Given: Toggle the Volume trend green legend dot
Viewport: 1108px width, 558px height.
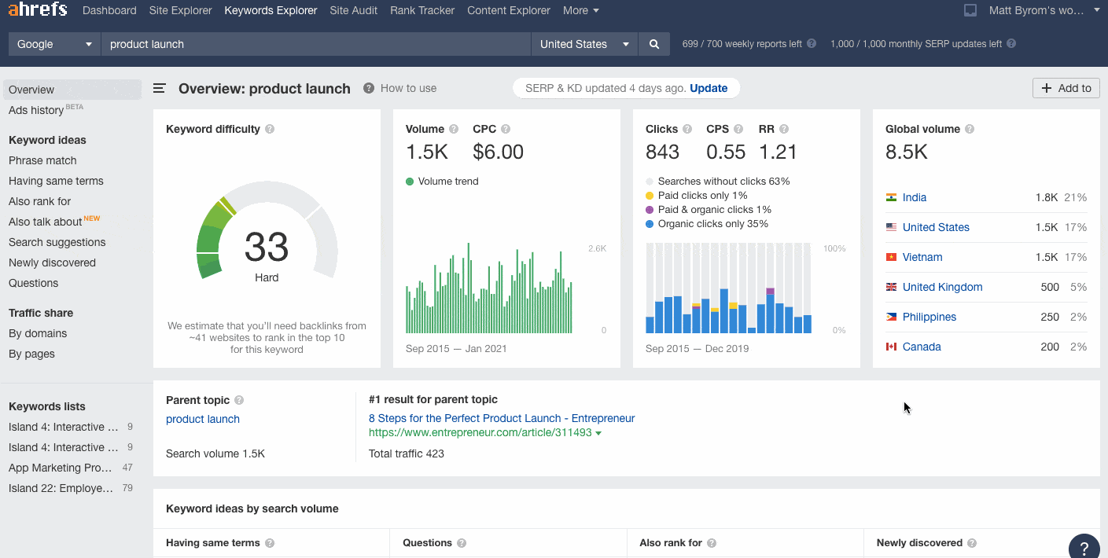Looking at the screenshot, I should [410, 182].
